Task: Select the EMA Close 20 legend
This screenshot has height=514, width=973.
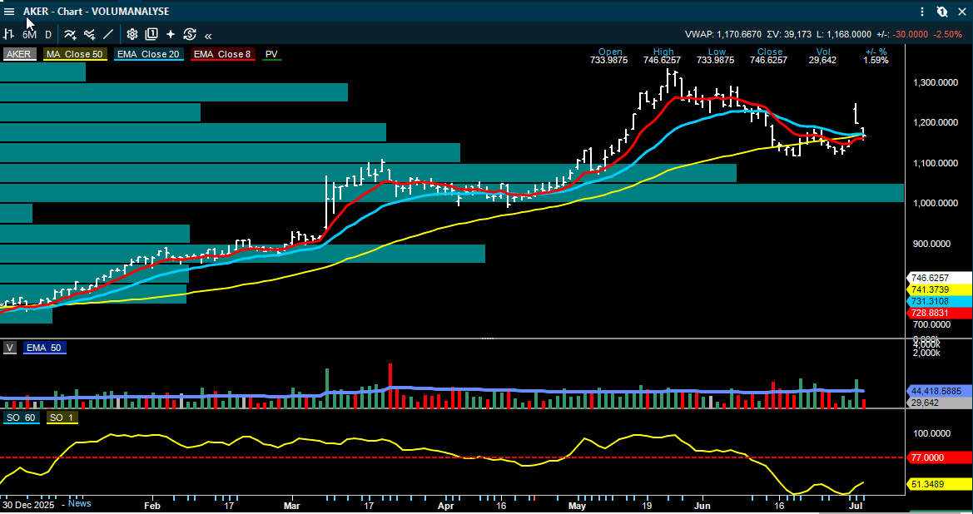Action: pos(149,54)
